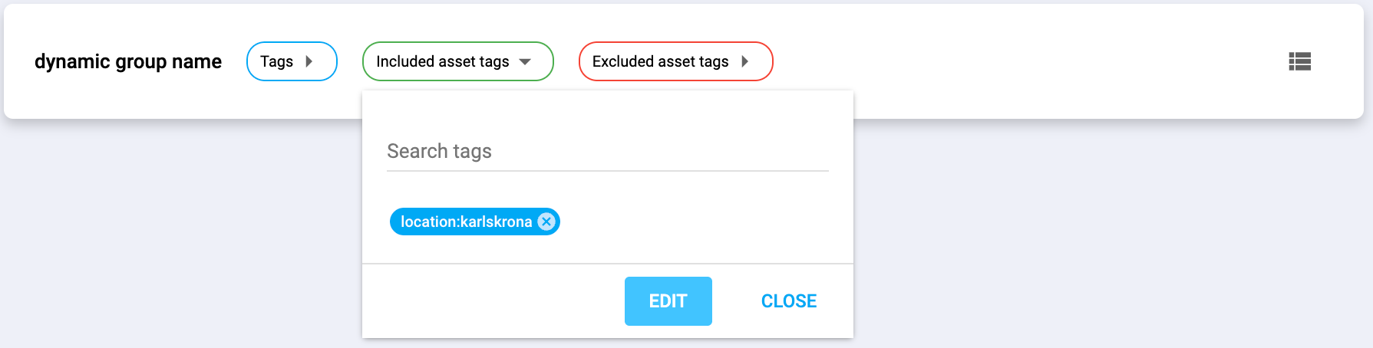Click the Tags label text

click(x=276, y=61)
